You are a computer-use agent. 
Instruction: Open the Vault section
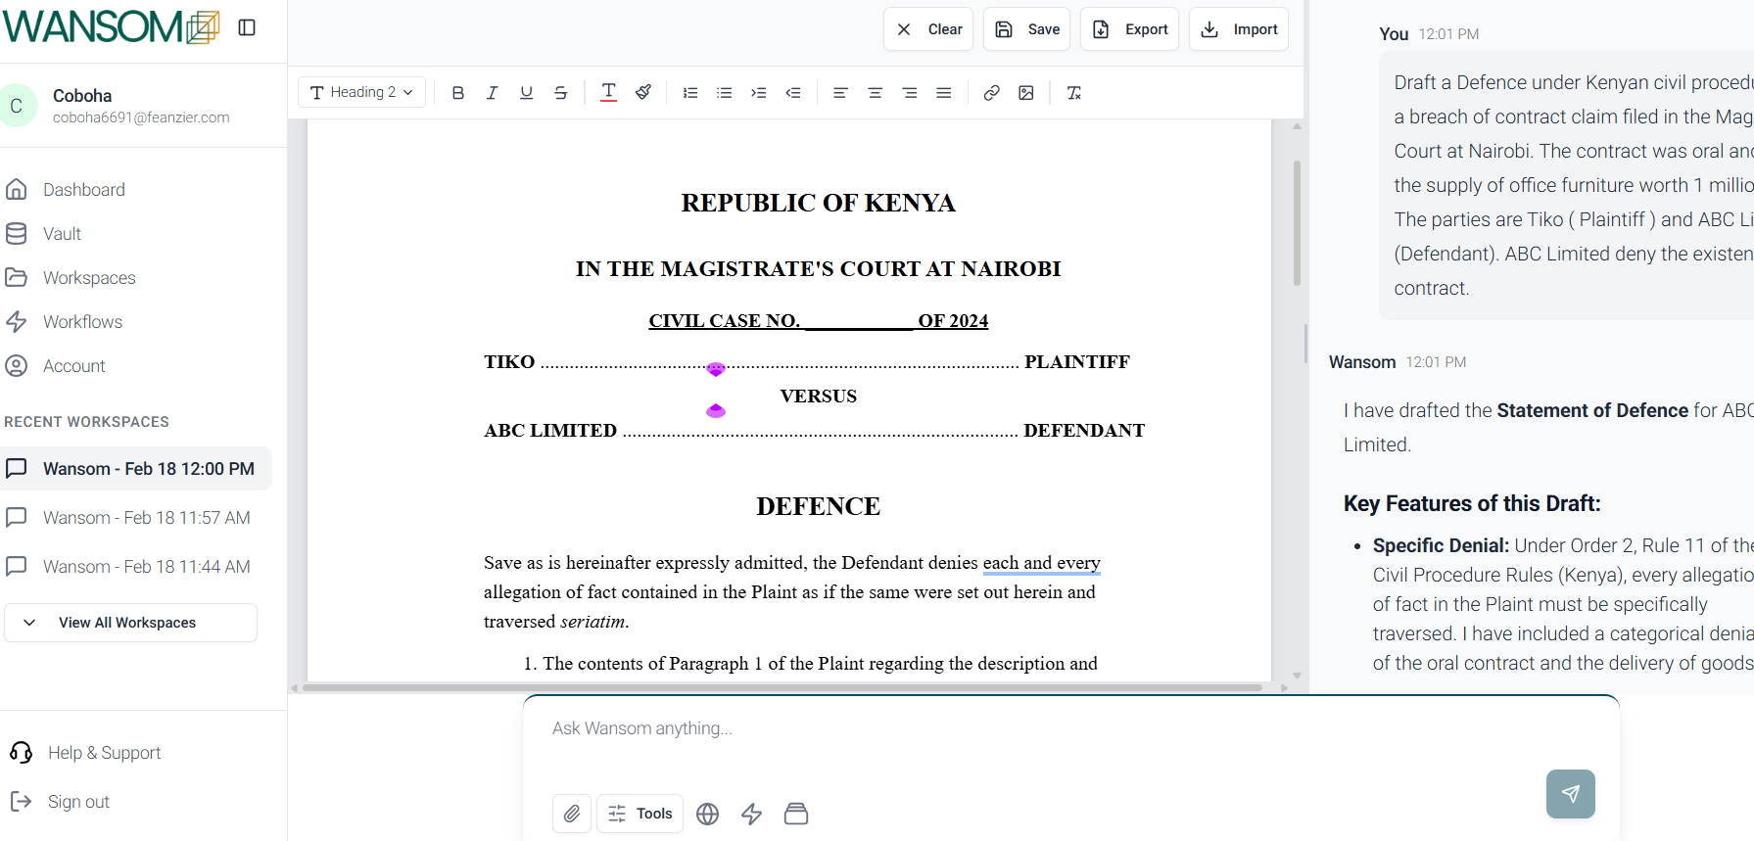[62, 234]
